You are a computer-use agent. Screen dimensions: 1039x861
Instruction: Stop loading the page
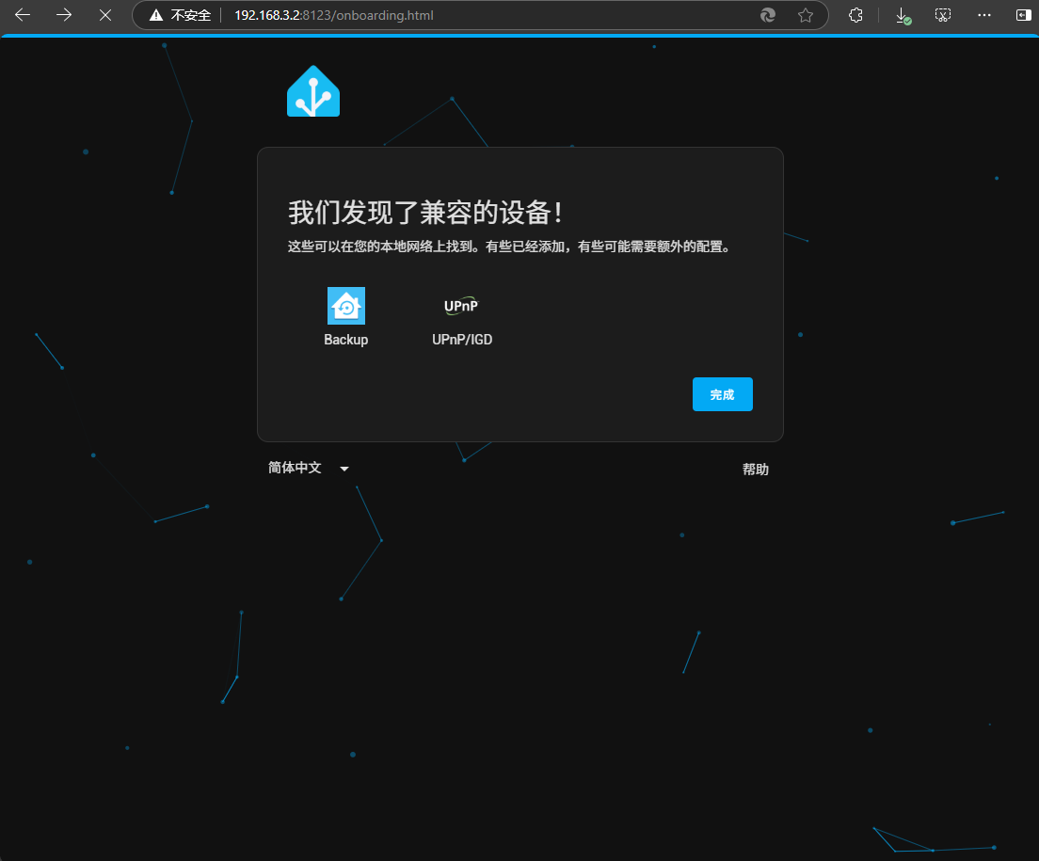[x=105, y=15]
